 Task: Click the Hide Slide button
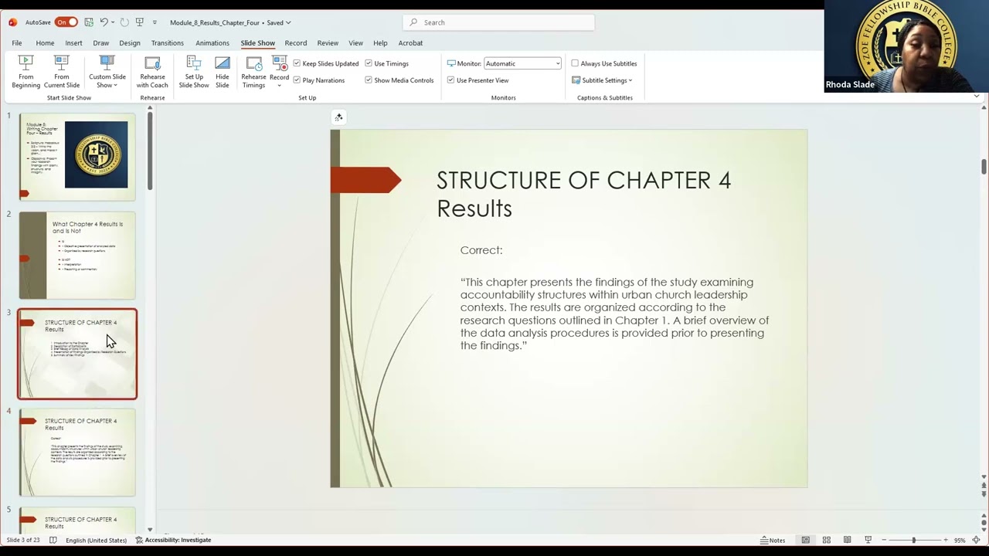223,72
